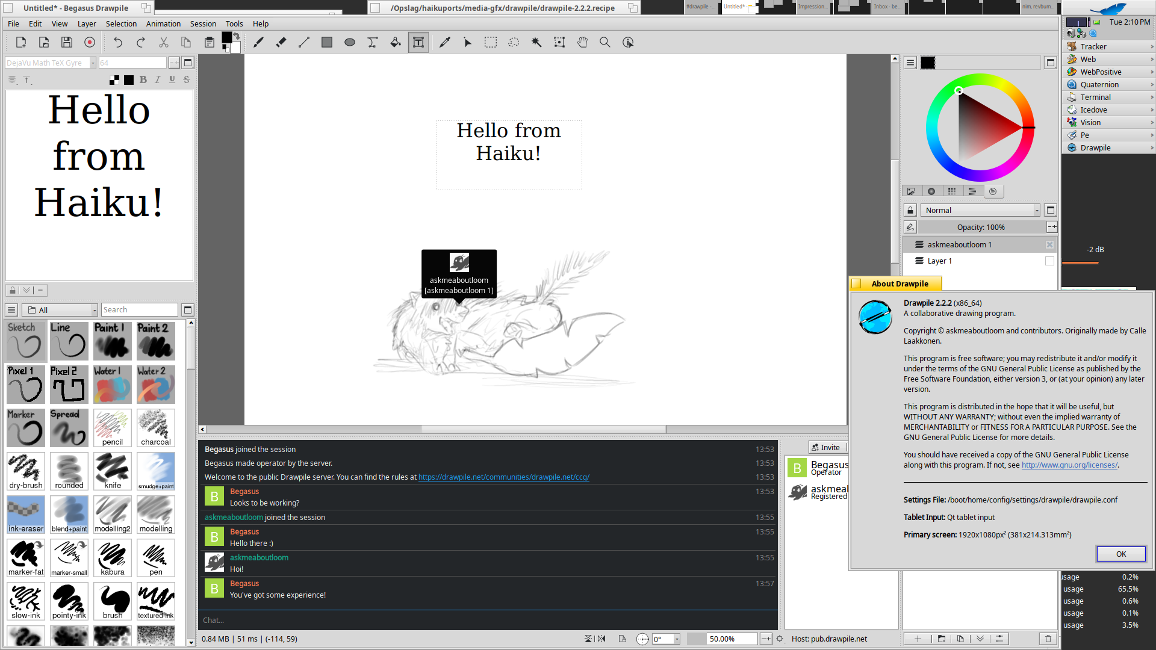Toggle Underline text formatting
Screen dimensions: 1156x650
(x=172, y=79)
